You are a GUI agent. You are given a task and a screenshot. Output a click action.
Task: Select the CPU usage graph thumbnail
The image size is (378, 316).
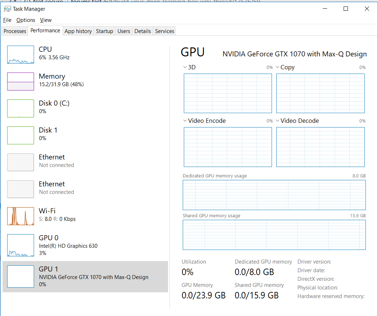20,55
